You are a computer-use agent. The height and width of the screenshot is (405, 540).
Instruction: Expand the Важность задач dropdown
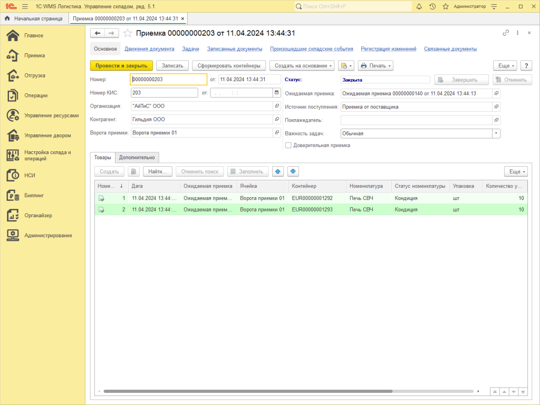(496, 133)
